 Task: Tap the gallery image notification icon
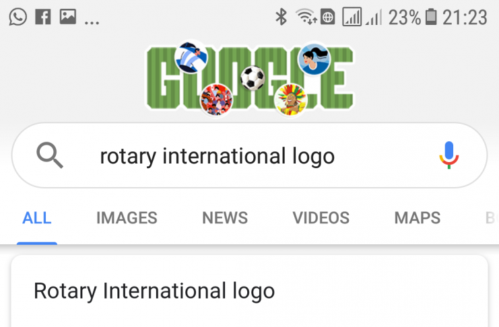coord(67,17)
